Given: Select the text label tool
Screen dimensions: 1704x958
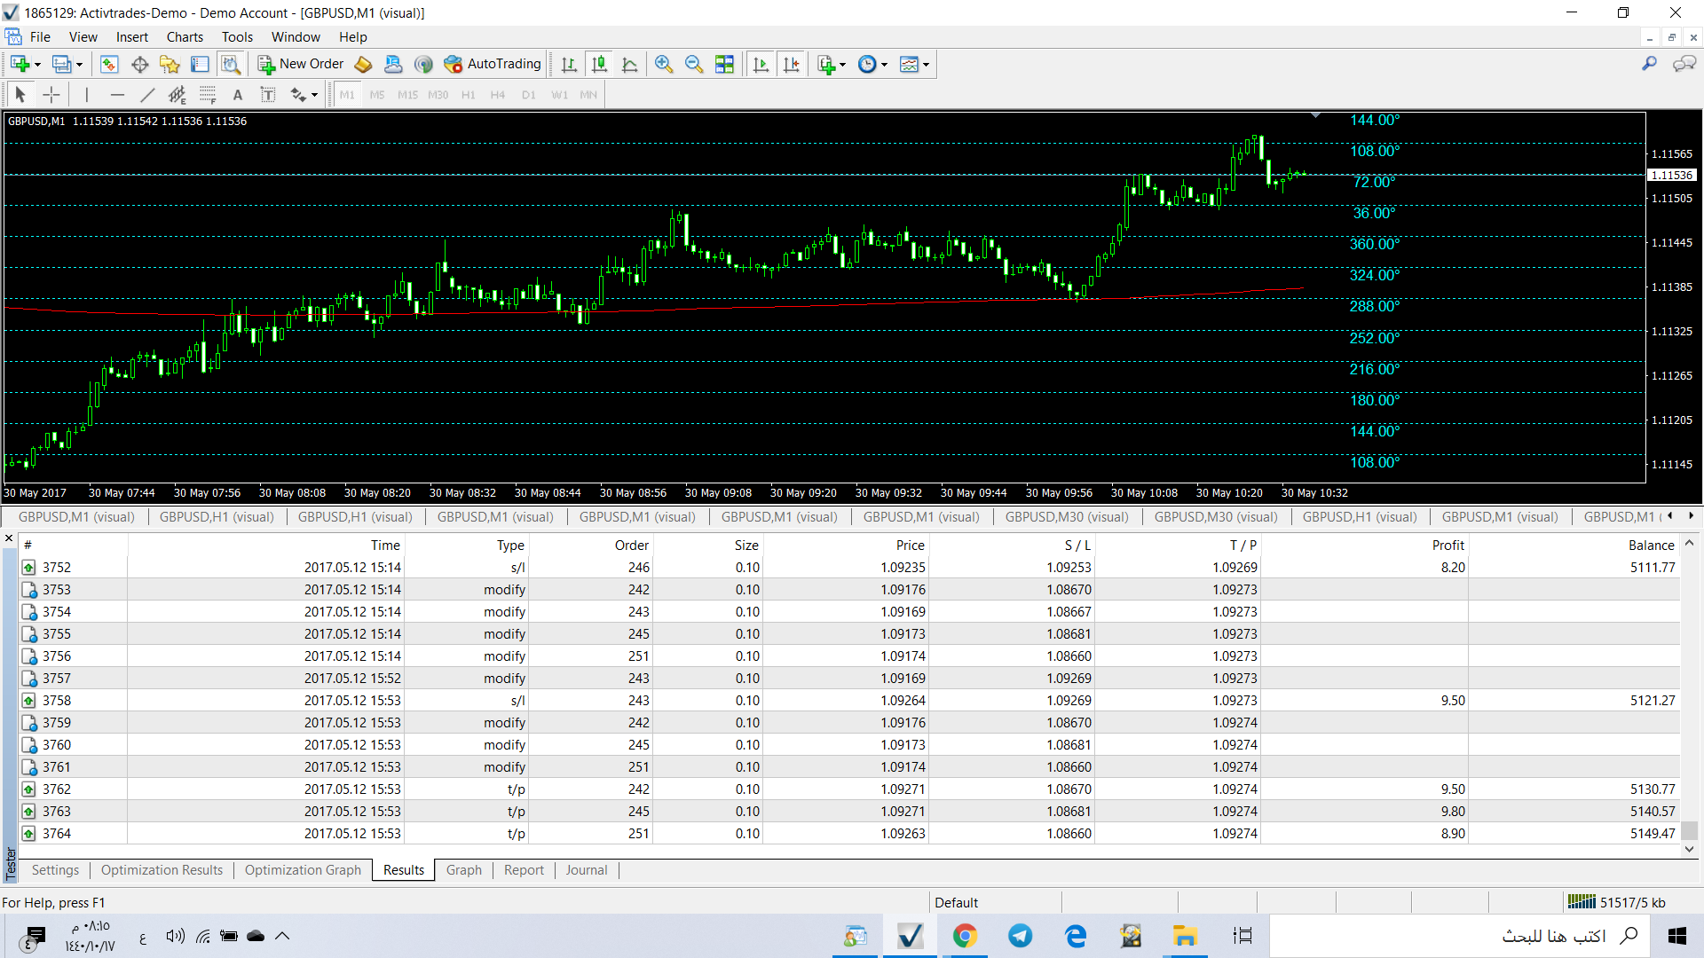Looking at the screenshot, I should click(x=237, y=95).
